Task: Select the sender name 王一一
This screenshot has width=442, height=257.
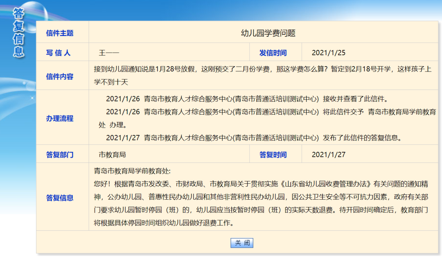Action: click(x=109, y=53)
